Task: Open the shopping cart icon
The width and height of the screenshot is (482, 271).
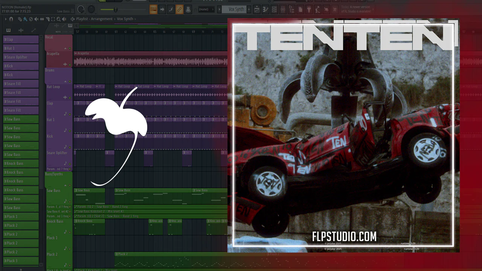Action: tap(335, 9)
